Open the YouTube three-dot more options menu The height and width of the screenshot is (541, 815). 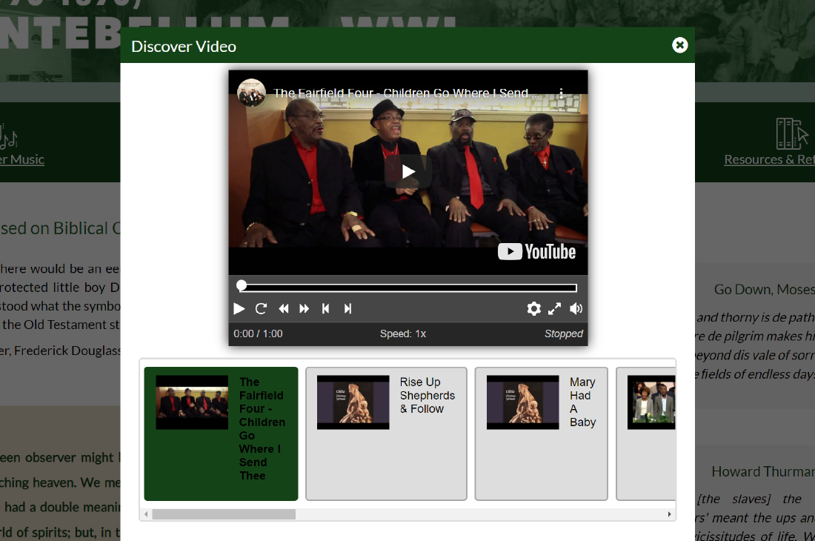click(x=562, y=93)
